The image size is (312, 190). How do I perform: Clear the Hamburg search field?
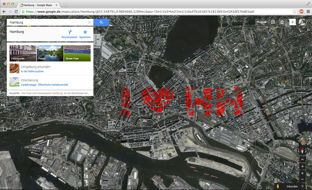(x=89, y=22)
